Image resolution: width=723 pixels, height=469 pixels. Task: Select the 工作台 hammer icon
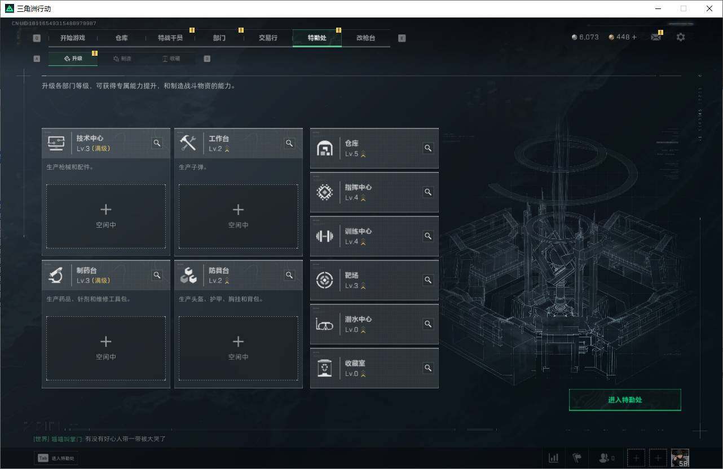tap(188, 143)
